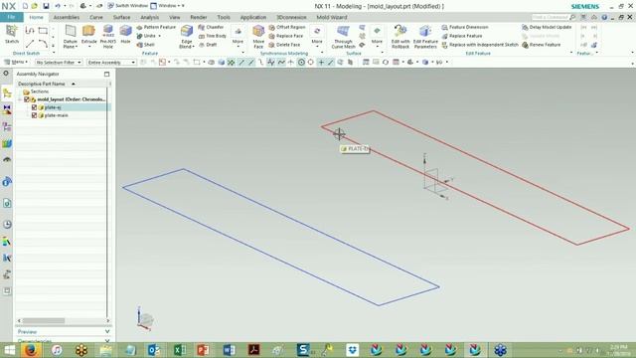The image size is (636, 358).
Task: Launch the Move Face tool
Action: 258,36
